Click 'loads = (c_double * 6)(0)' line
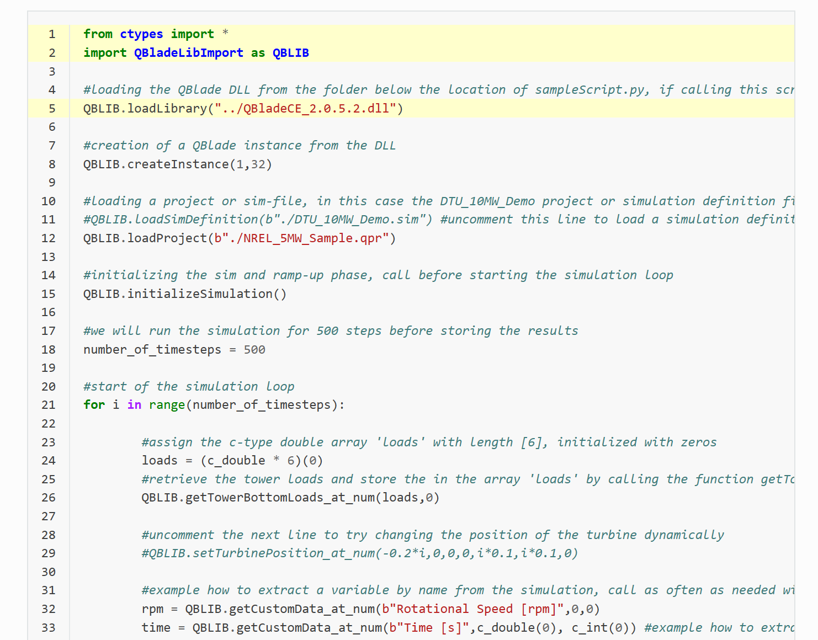818x640 pixels. 232,461
